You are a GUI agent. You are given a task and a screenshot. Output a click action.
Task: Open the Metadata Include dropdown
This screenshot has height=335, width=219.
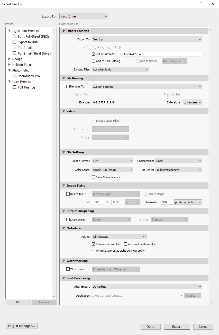(x=119, y=237)
